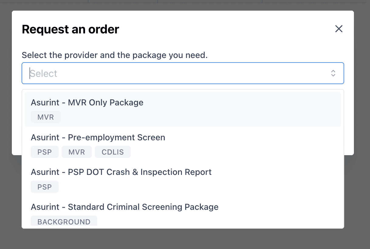This screenshot has height=249, width=370.
Task: Choose Asurint - Pre-employment Screen option
Action: point(98,138)
